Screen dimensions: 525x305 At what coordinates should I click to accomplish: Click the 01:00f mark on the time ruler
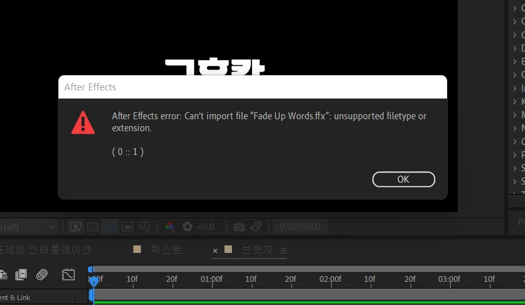point(211,279)
